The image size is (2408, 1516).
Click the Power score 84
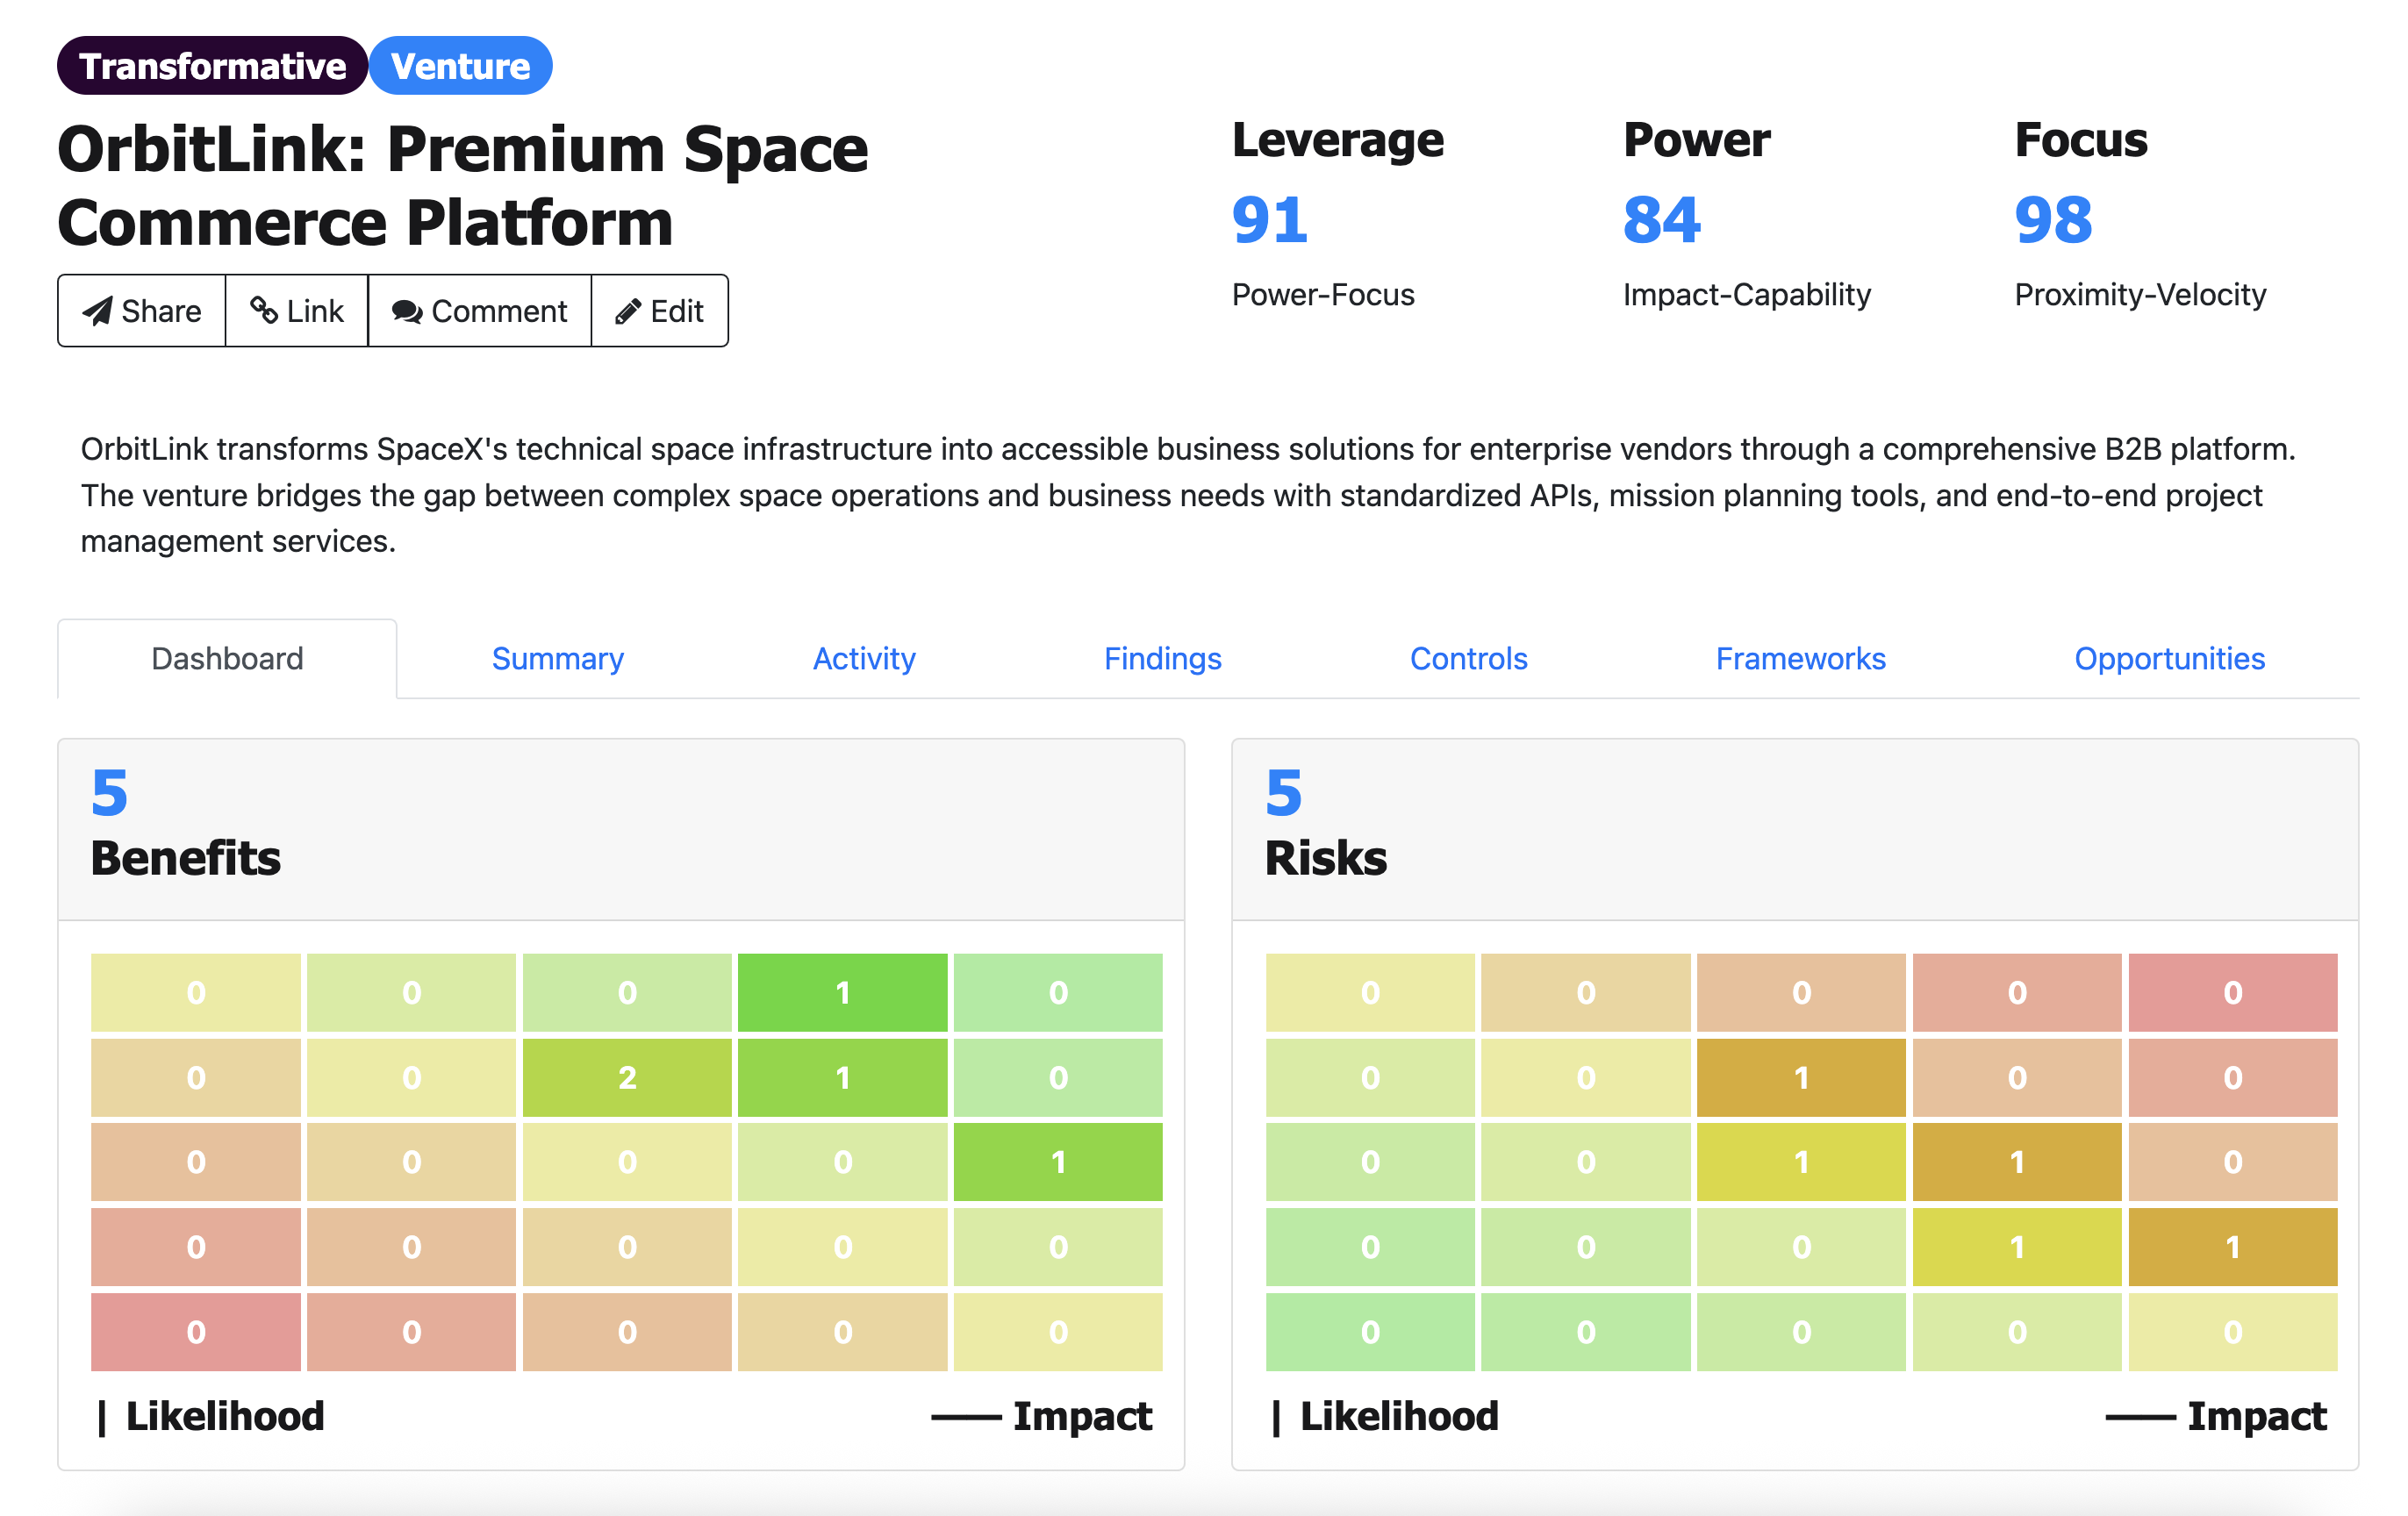click(x=1662, y=220)
